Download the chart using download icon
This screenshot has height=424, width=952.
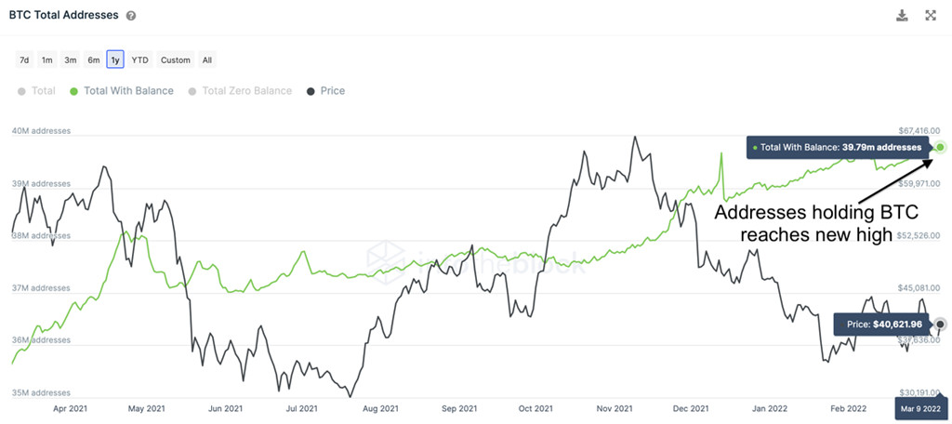pyautogui.click(x=902, y=15)
